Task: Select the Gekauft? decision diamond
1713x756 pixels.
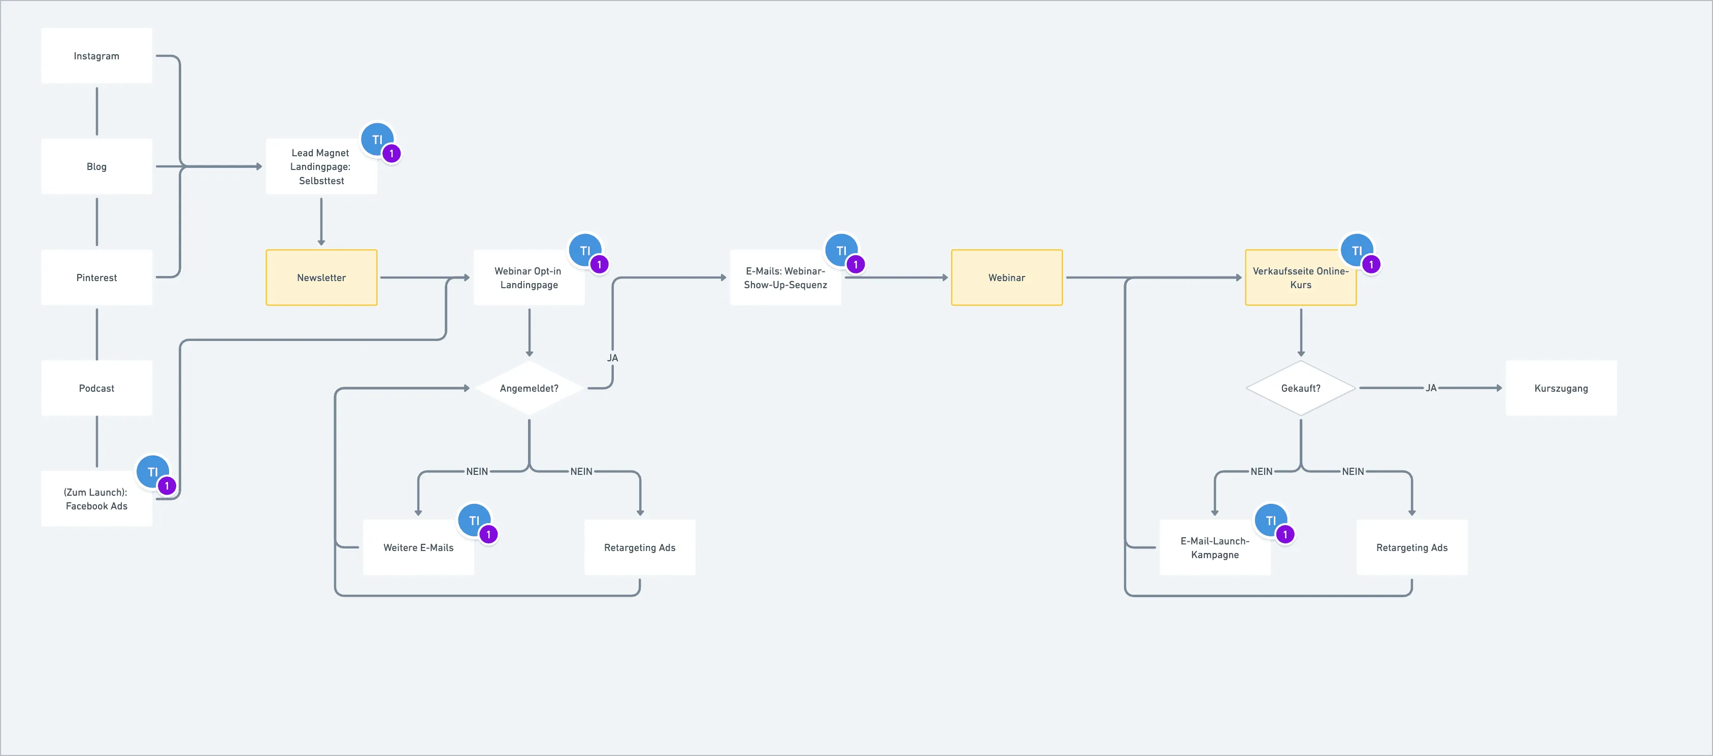Action: pyautogui.click(x=1301, y=388)
